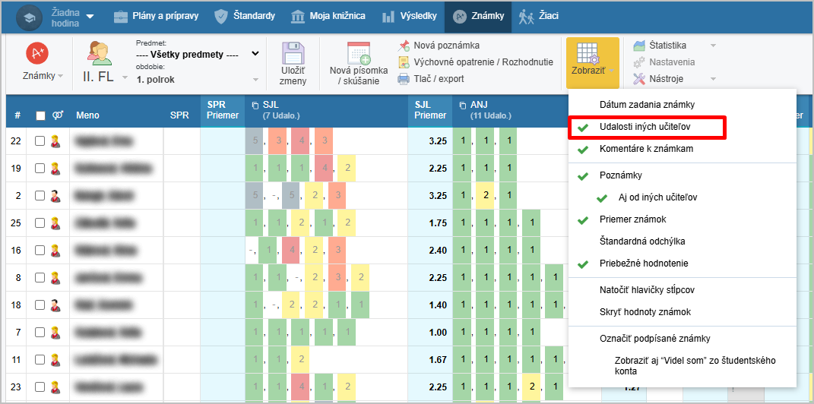Check the checkbox for student row 16
The width and height of the screenshot is (814, 404).
click(40, 250)
